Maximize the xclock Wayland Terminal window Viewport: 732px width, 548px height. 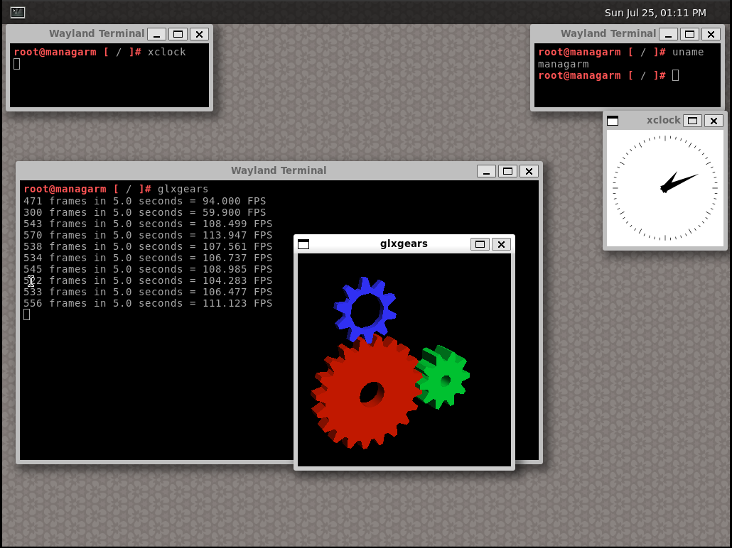[178, 34]
